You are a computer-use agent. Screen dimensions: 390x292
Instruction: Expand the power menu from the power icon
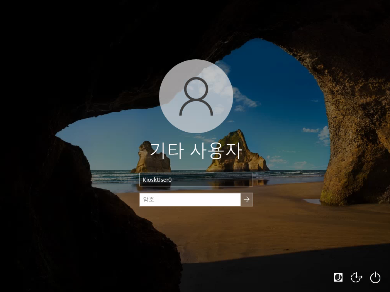click(375, 277)
